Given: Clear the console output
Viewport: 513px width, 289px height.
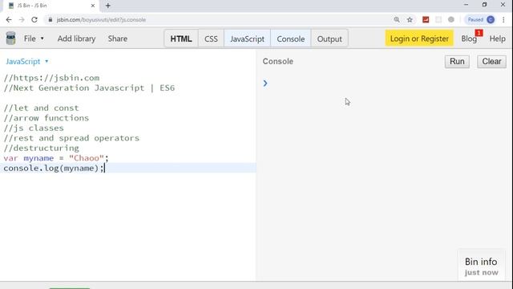Looking at the screenshot, I should pyautogui.click(x=491, y=62).
